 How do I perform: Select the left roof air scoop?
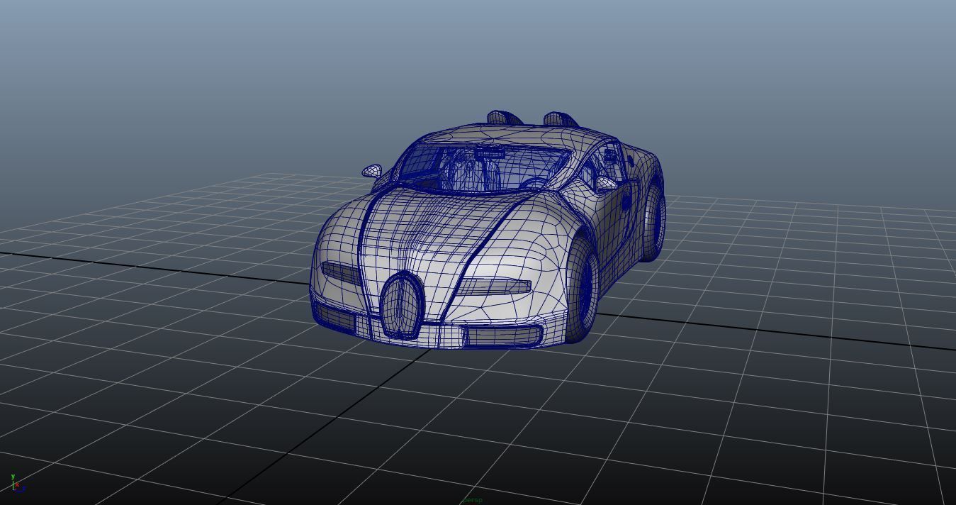pos(503,118)
